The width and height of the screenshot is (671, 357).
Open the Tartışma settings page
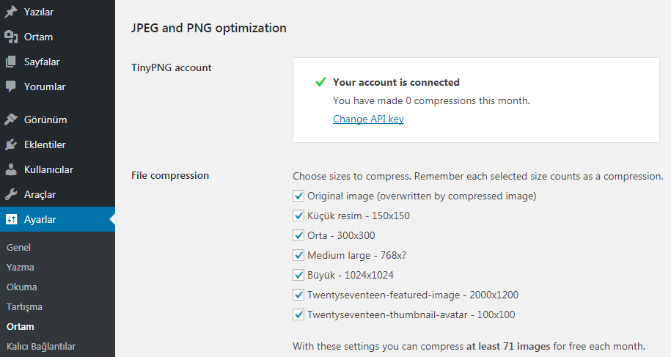24,306
